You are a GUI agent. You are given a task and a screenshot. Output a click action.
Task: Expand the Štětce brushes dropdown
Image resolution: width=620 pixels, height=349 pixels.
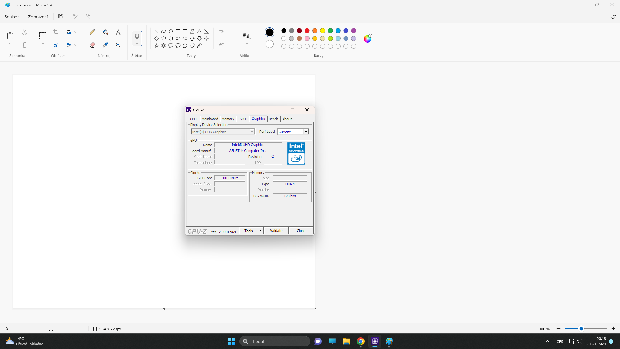coord(137,44)
